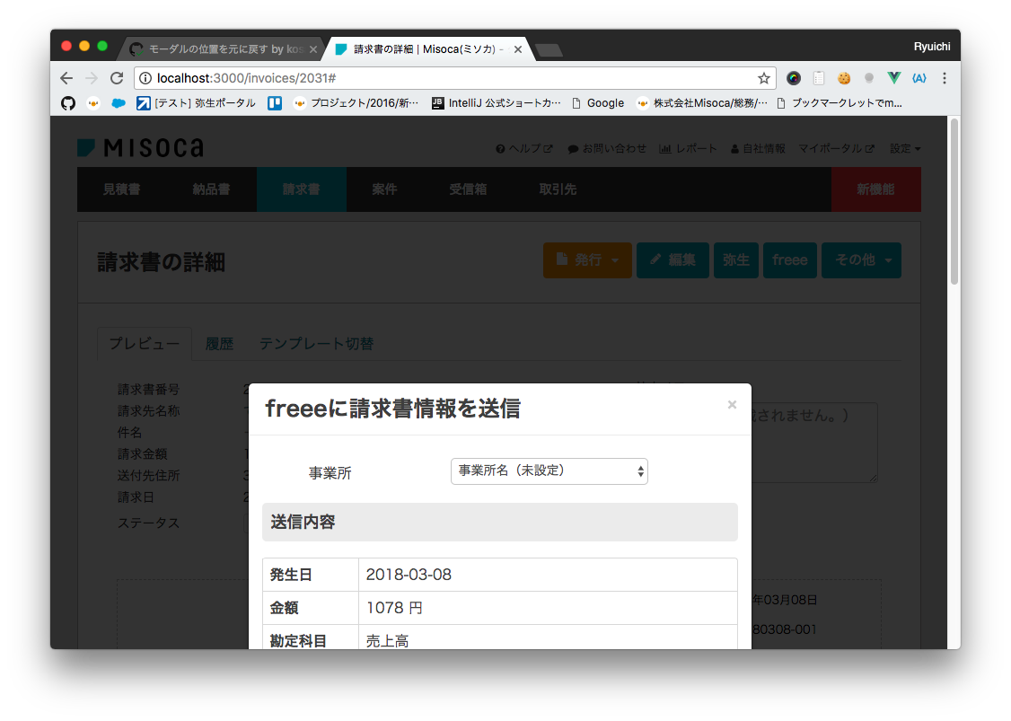The image size is (1011, 721).
Task: Click the 1078 円 amount cell
Action: click(x=548, y=608)
